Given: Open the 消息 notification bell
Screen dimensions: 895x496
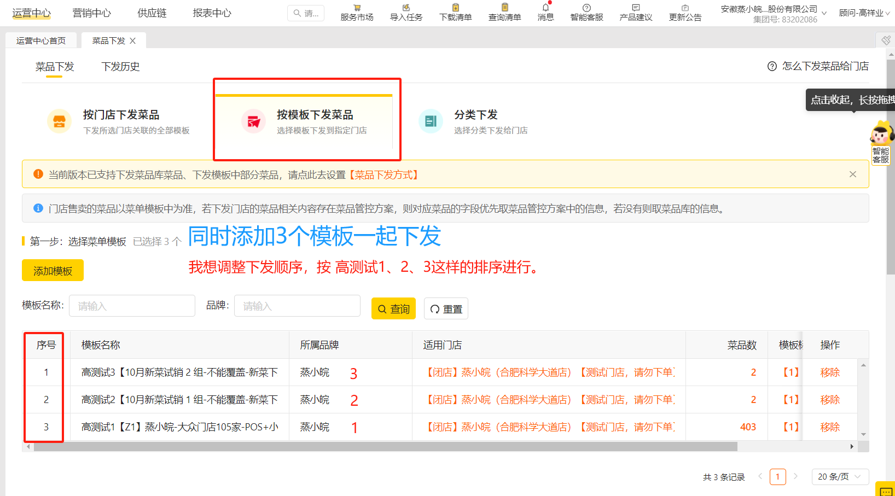Looking at the screenshot, I should point(545,8).
